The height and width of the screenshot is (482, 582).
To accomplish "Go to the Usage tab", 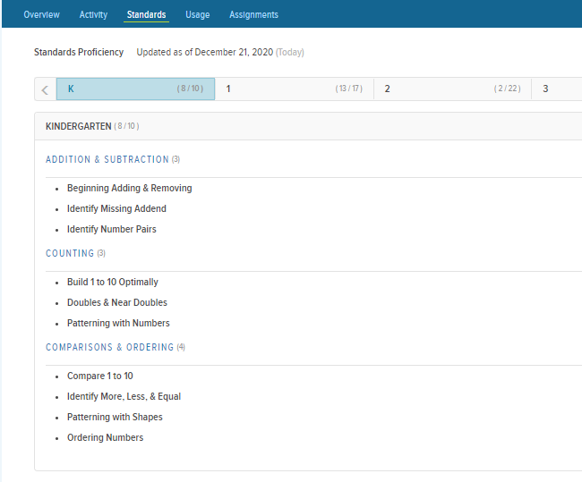I will point(198,14).
